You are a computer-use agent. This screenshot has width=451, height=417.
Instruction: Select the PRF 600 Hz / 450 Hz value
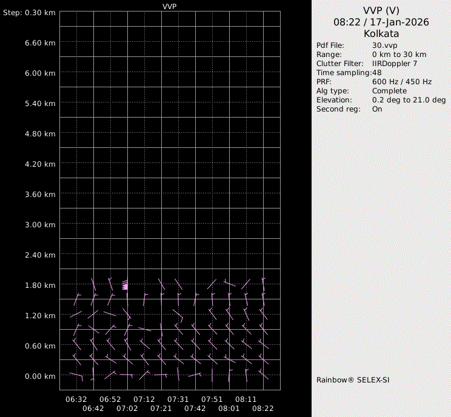(401, 82)
